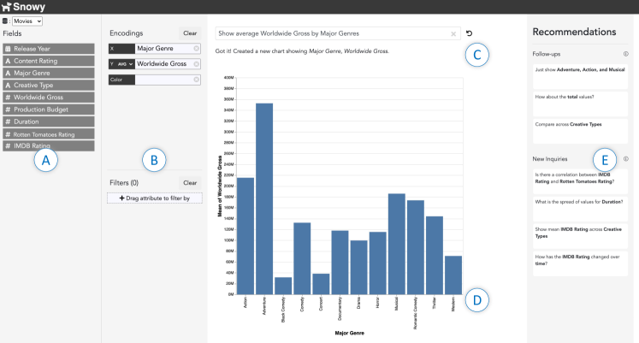639x343 pixels.
Task: Select the IMDB Rating field
Action: (49, 145)
